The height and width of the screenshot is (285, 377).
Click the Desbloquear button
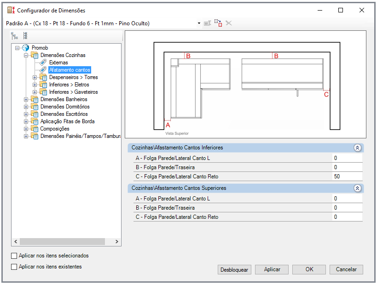[234, 270]
